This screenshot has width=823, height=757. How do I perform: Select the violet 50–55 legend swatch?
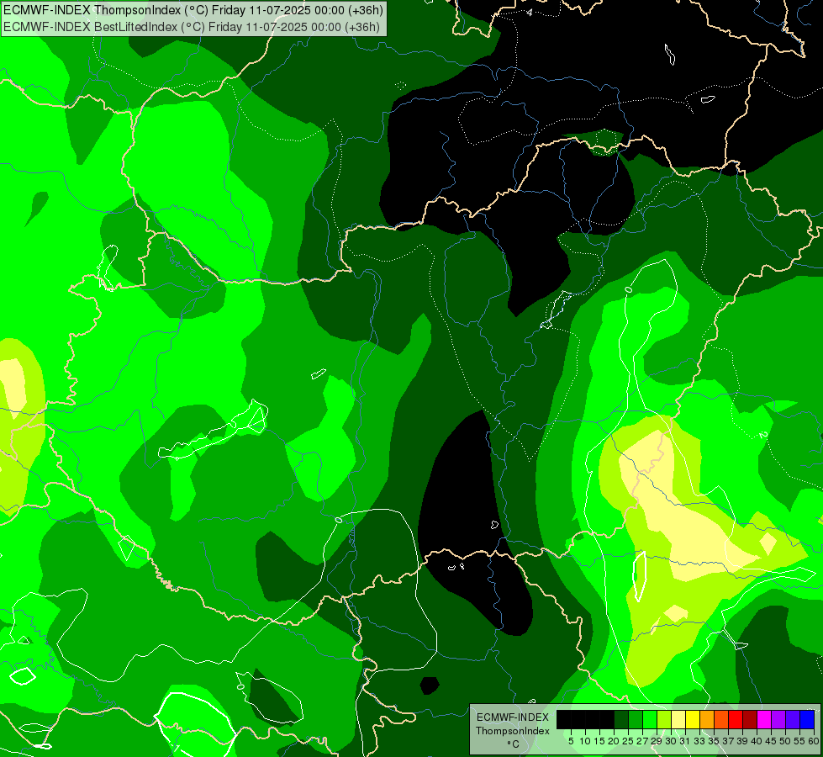point(793,719)
